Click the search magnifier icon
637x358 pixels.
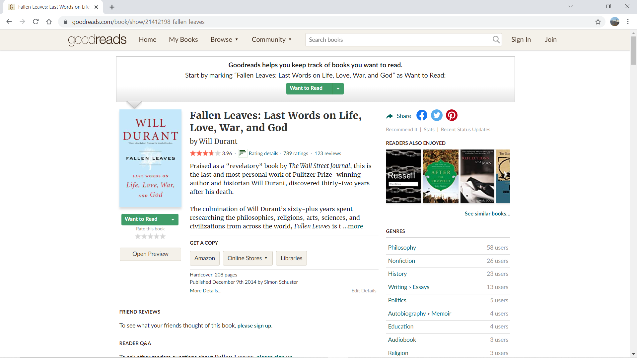pos(496,40)
